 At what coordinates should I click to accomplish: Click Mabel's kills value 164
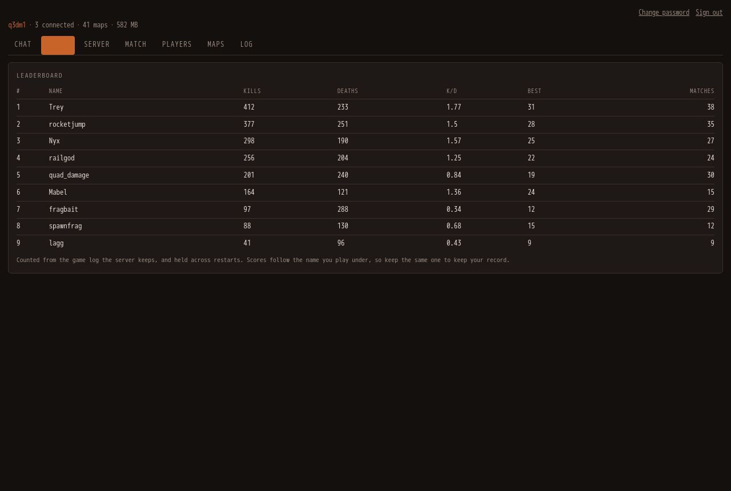249,192
